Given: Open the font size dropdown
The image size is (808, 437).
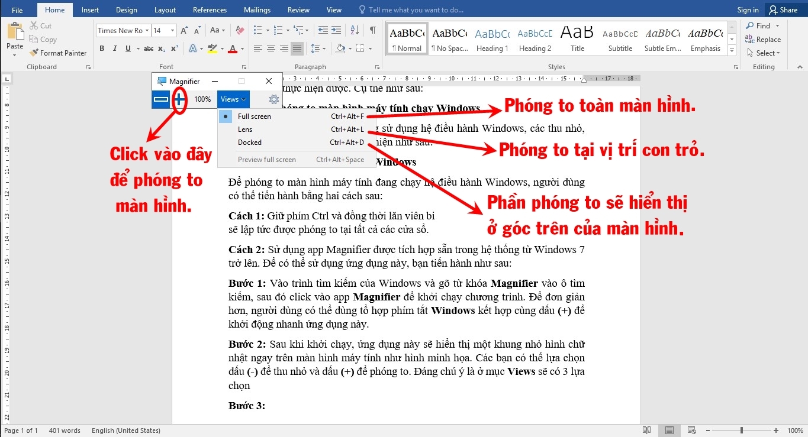Looking at the screenshot, I should point(172,30).
